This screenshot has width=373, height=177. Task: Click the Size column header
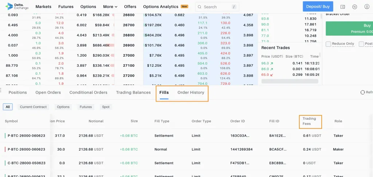click(134, 121)
